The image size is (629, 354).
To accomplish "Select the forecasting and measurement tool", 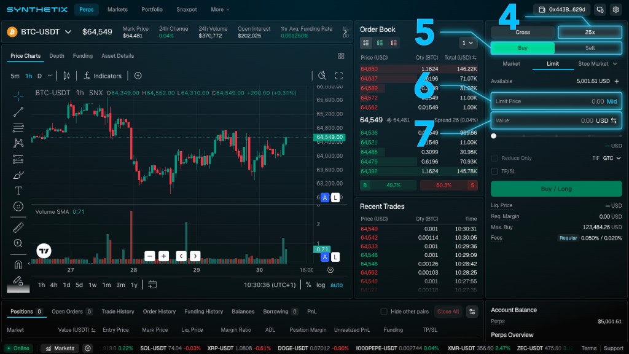I will (18, 159).
